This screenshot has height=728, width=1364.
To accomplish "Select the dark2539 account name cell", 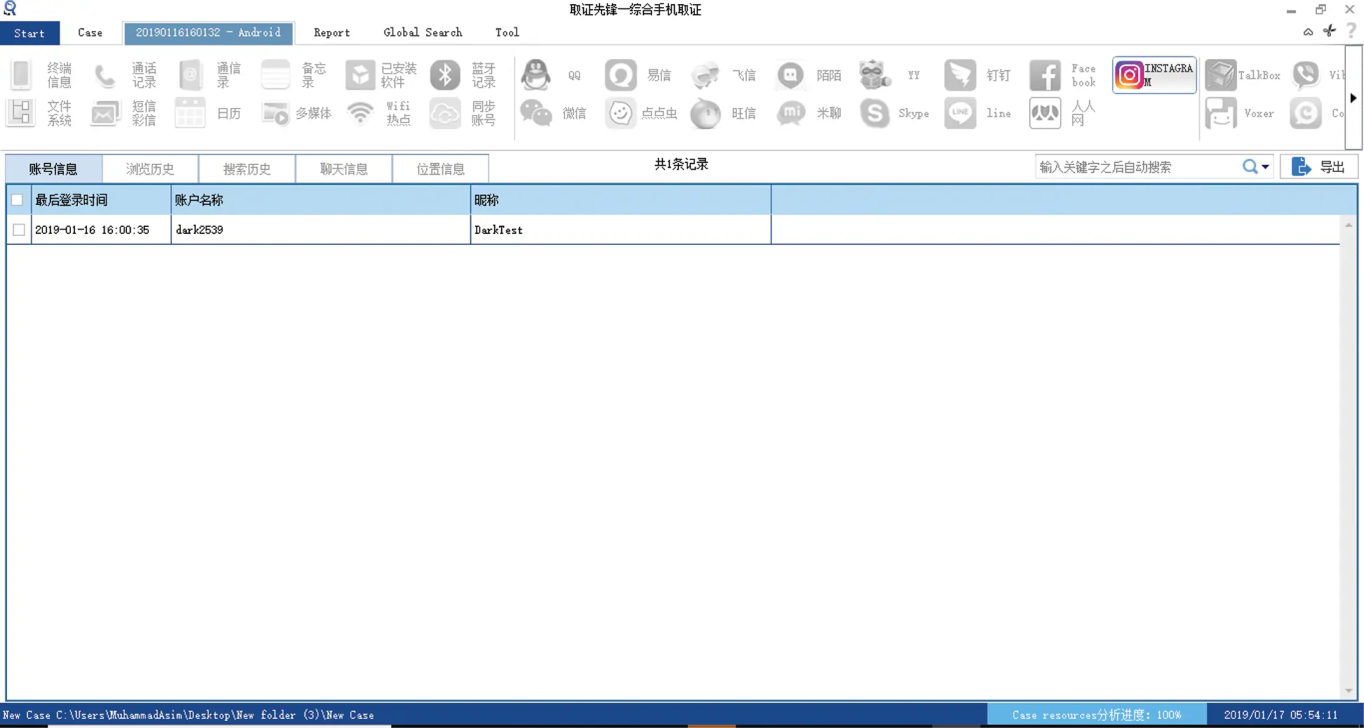I will point(321,230).
